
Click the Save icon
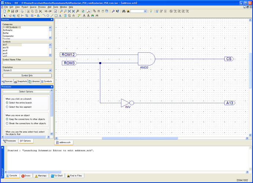pos(12,11)
